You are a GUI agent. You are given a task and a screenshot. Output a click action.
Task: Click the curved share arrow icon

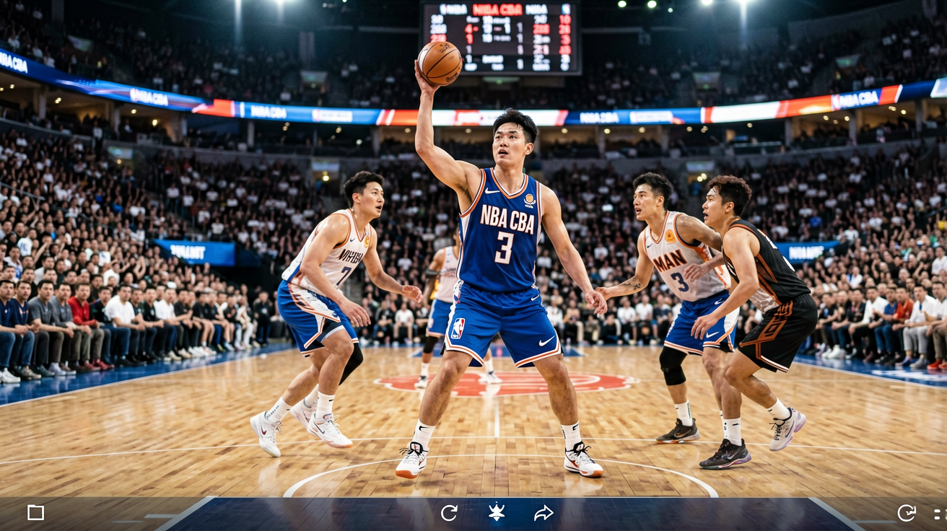[544, 513]
